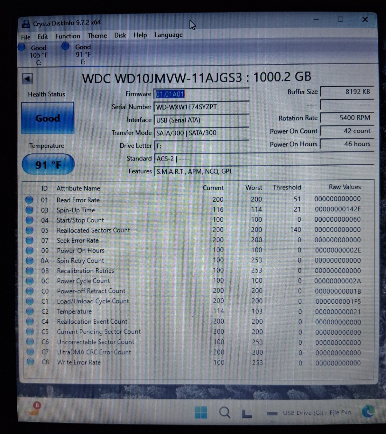This screenshot has width=386, height=434.
Task: Click the status dot for Read Error Rate
Action: point(29,200)
